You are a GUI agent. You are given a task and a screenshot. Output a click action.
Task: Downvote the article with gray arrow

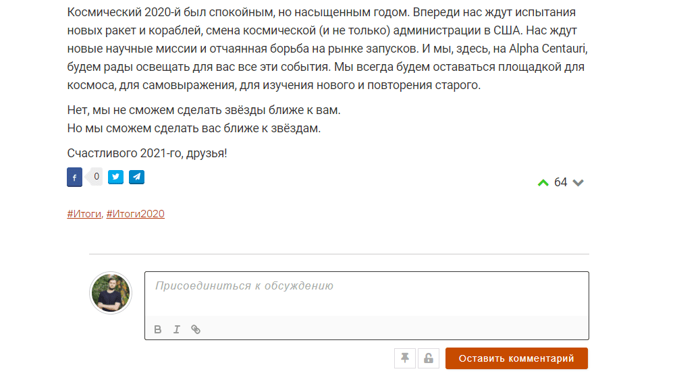(x=578, y=183)
